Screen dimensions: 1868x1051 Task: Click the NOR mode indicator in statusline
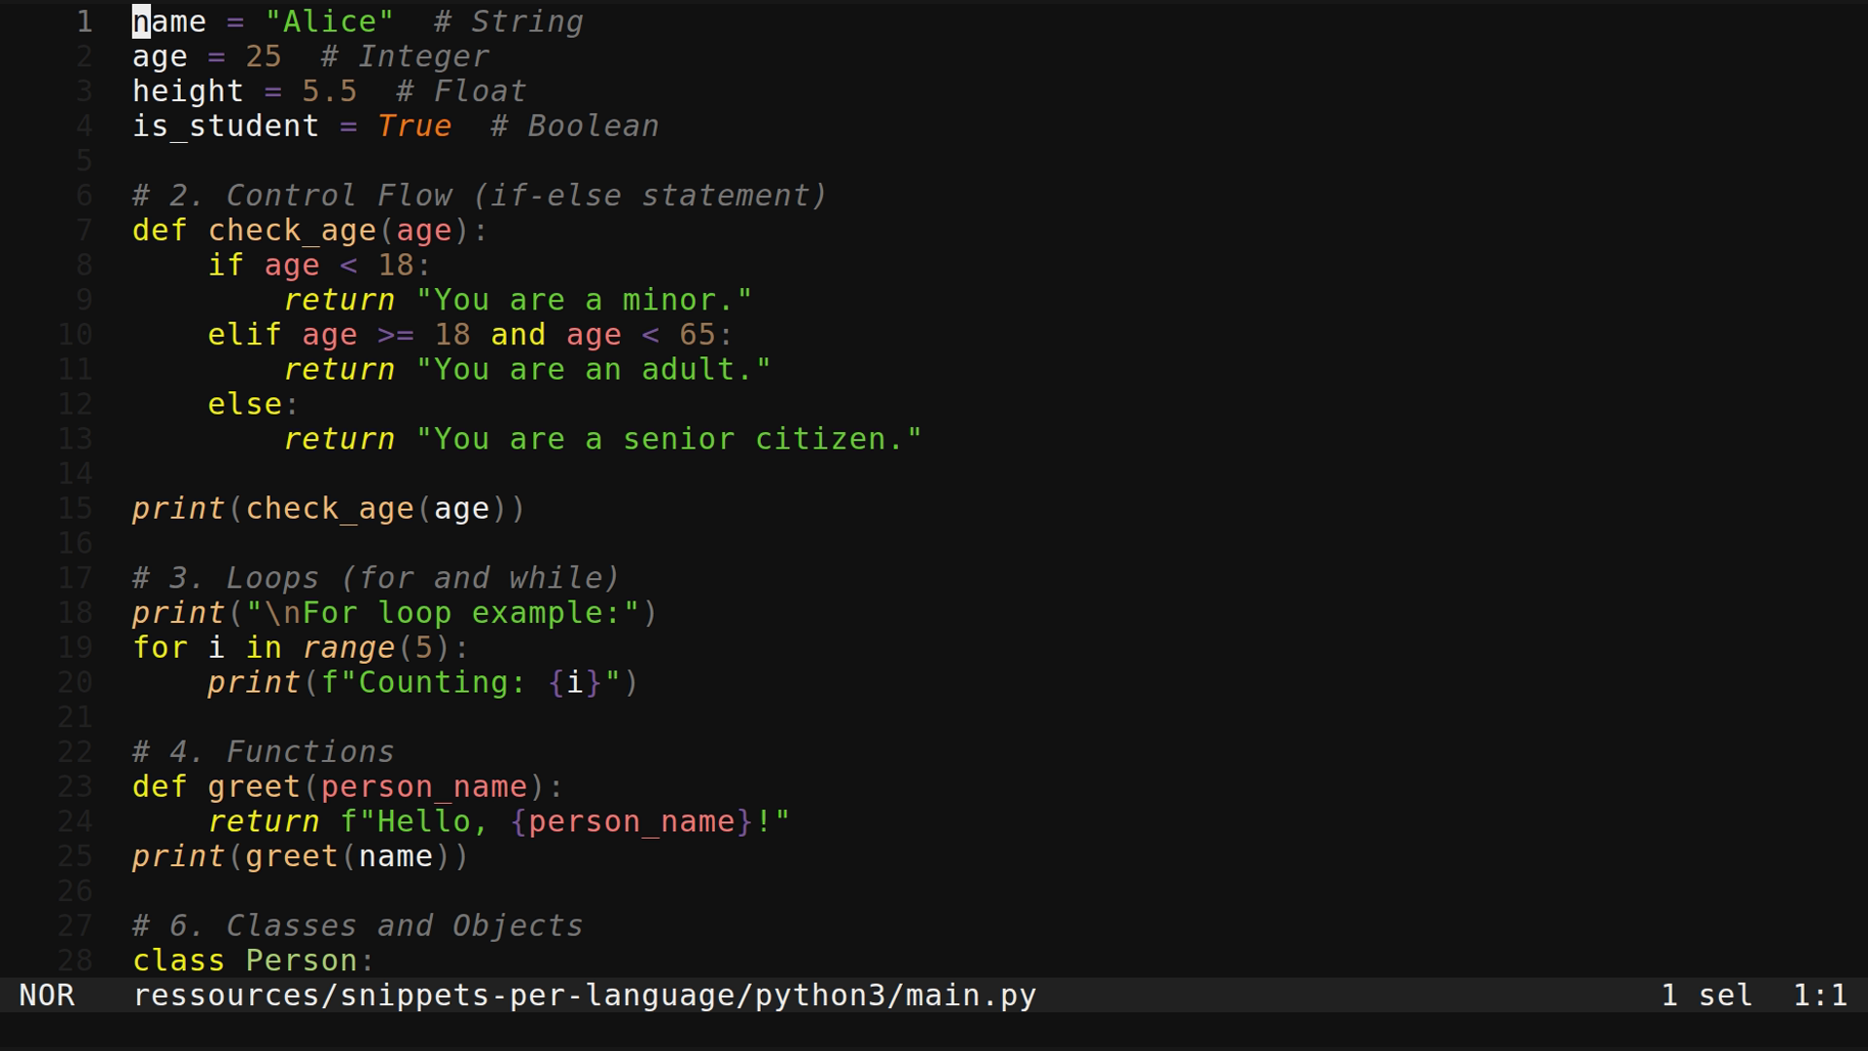(47, 996)
